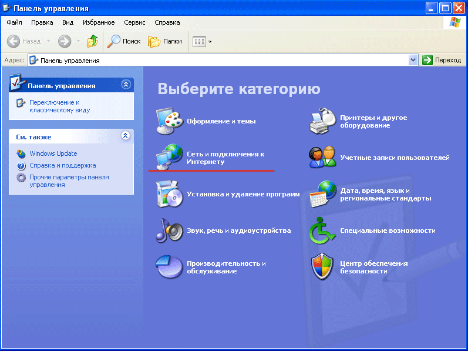Collapse the Панель управления sidebar section
468x351 pixels.
(x=125, y=85)
